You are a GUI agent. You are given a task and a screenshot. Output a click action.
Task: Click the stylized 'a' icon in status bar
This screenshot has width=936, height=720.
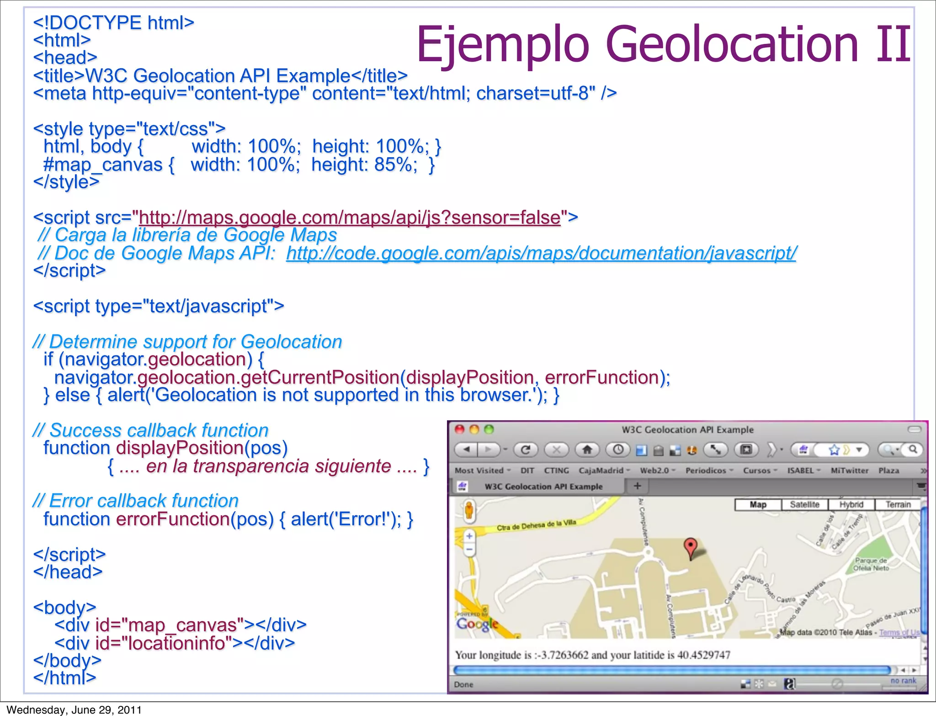[789, 684]
